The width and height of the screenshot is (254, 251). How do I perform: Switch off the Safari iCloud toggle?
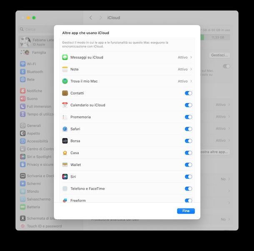click(x=188, y=129)
